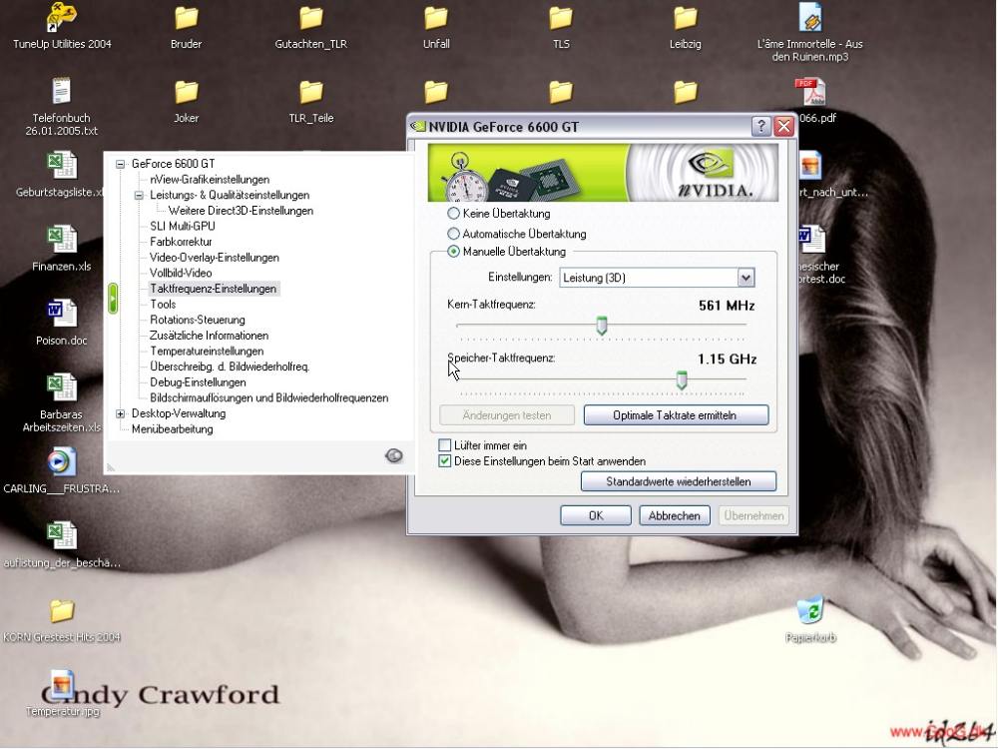This screenshot has width=998, height=749.
Task: Select the Keine Übertaktung radio button
Action: [x=453, y=214]
